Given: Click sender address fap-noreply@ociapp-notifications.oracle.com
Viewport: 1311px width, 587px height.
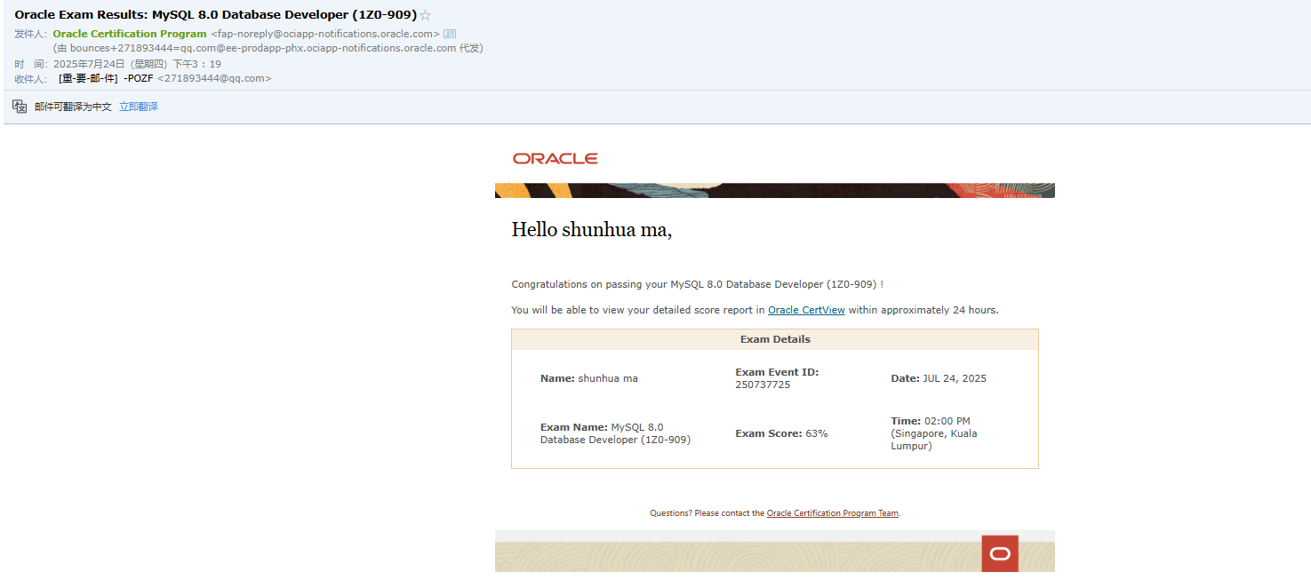Looking at the screenshot, I should point(325,34).
